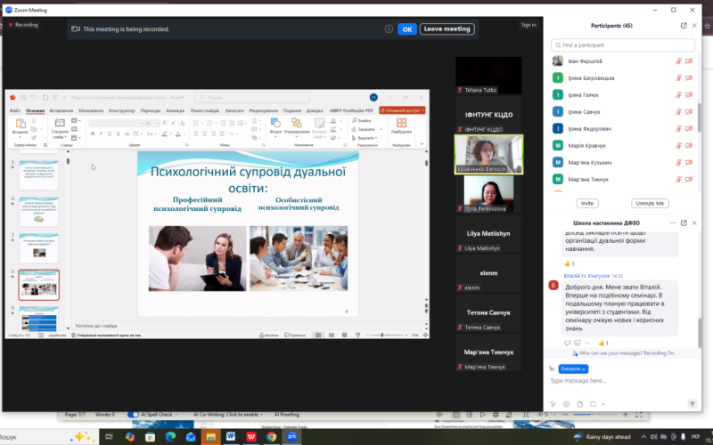Open the Конструктор tab in shared PowerPoint
The width and height of the screenshot is (713, 445).
[x=122, y=110]
